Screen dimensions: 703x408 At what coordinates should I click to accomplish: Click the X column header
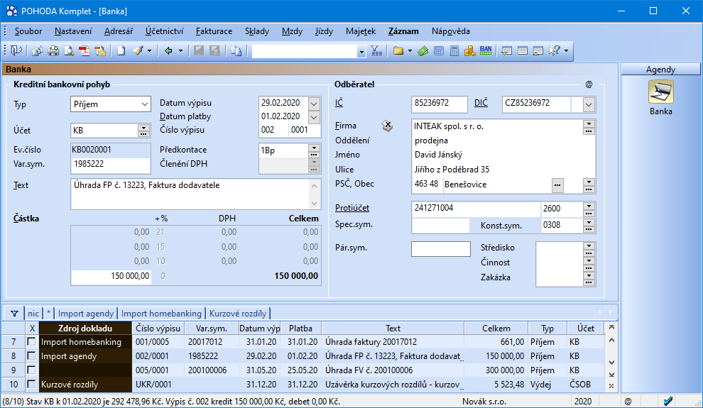(32, 329)
